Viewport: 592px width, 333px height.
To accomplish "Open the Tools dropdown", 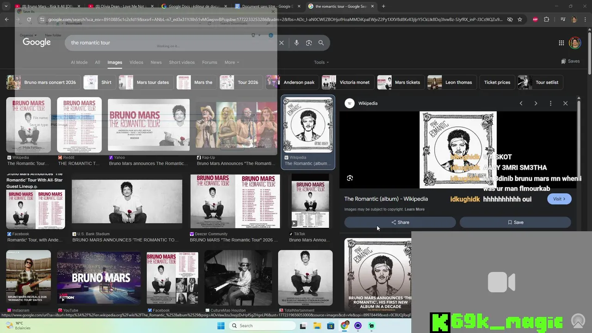I will click(x=321, y=62).
